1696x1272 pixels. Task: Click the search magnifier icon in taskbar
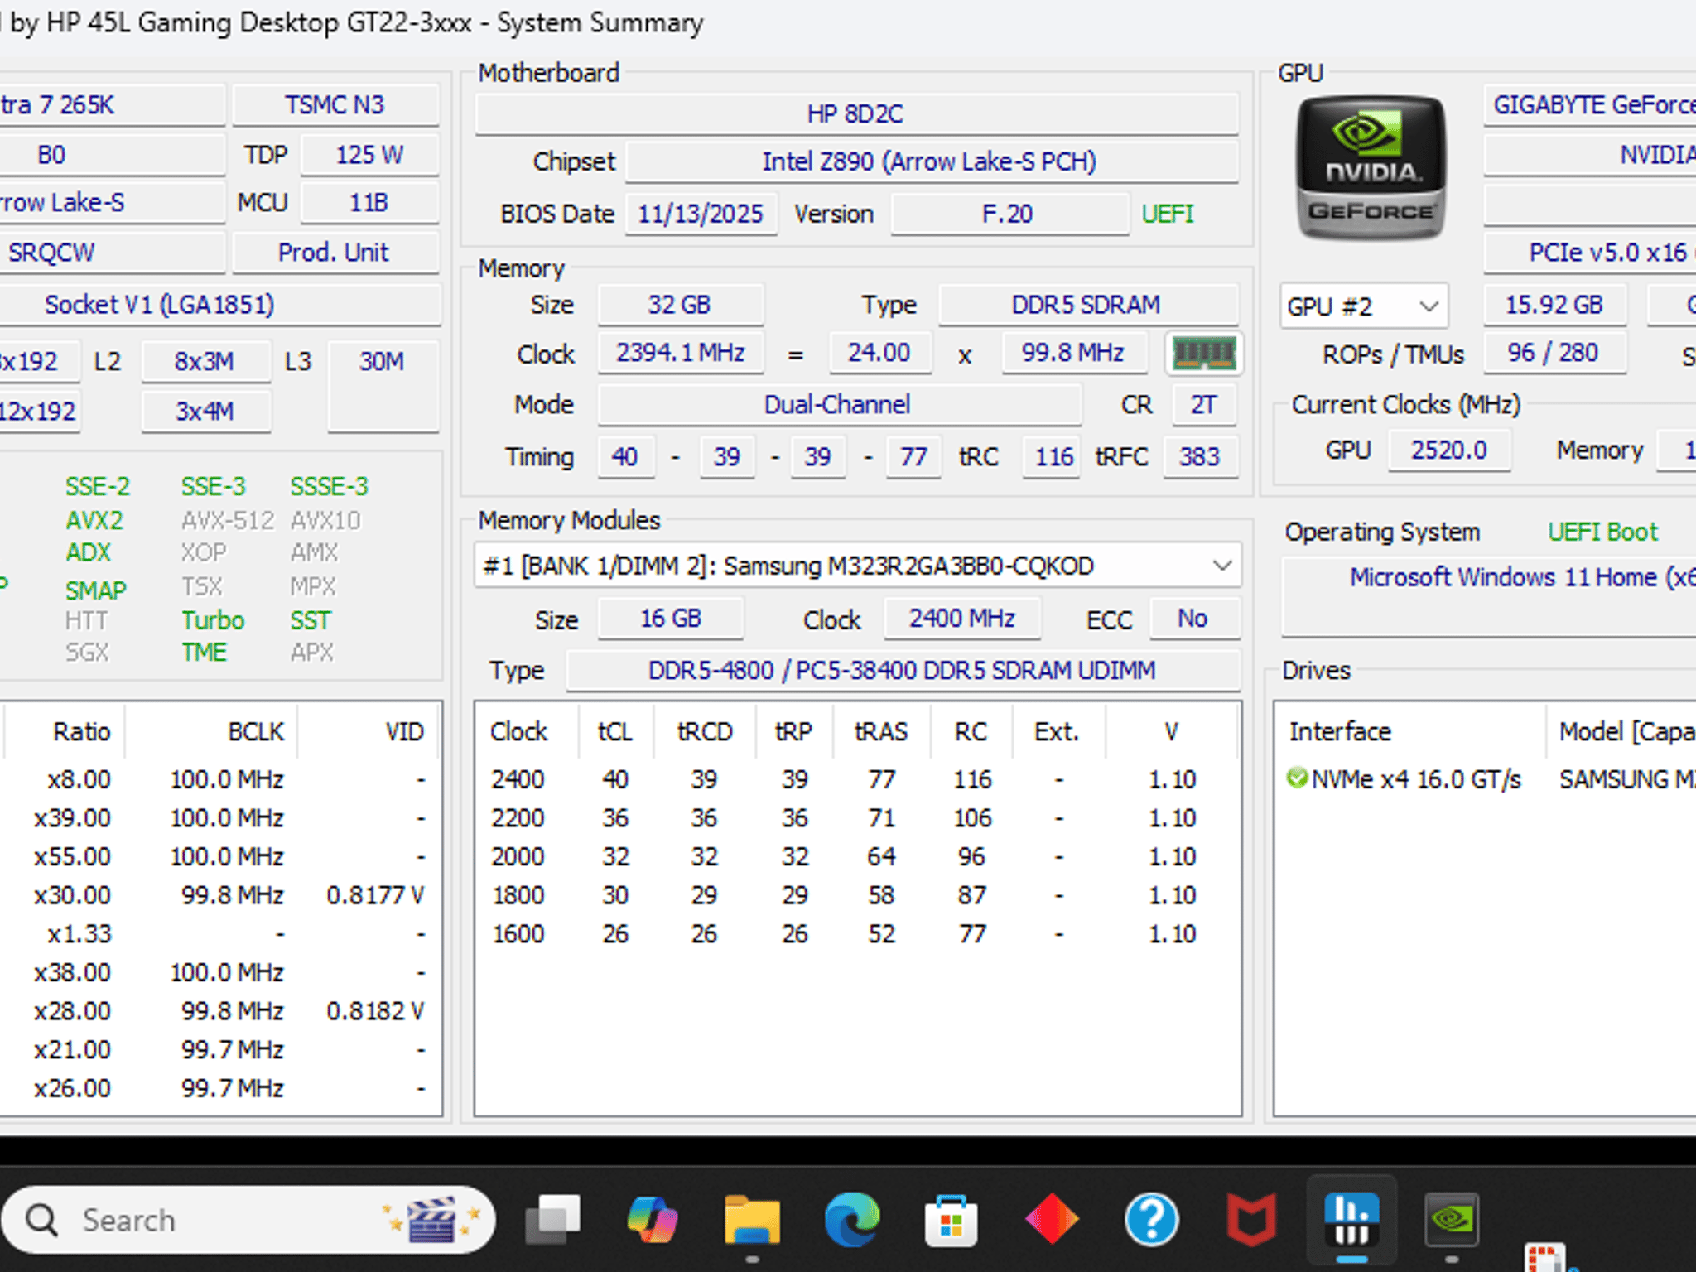[x=41, y=1220]
